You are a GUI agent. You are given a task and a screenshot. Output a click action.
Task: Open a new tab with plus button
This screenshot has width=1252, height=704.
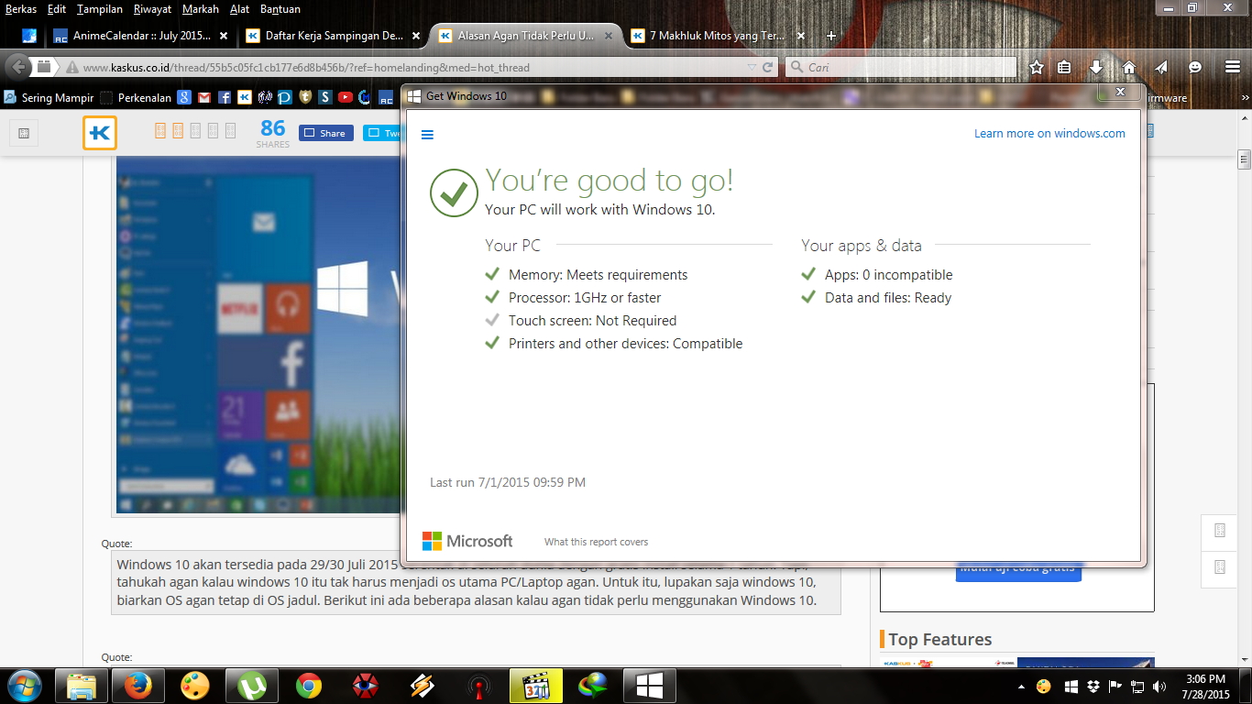click(x=831, y=37)
